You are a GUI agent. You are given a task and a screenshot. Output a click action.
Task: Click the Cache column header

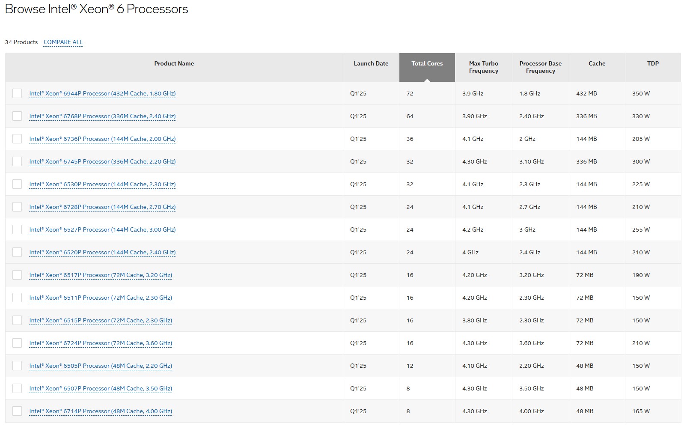pyautogui.click(x=597, y=63)
